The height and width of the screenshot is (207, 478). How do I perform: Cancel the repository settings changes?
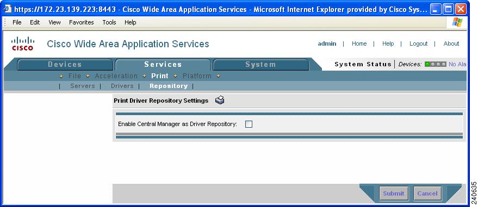(427, 193)
